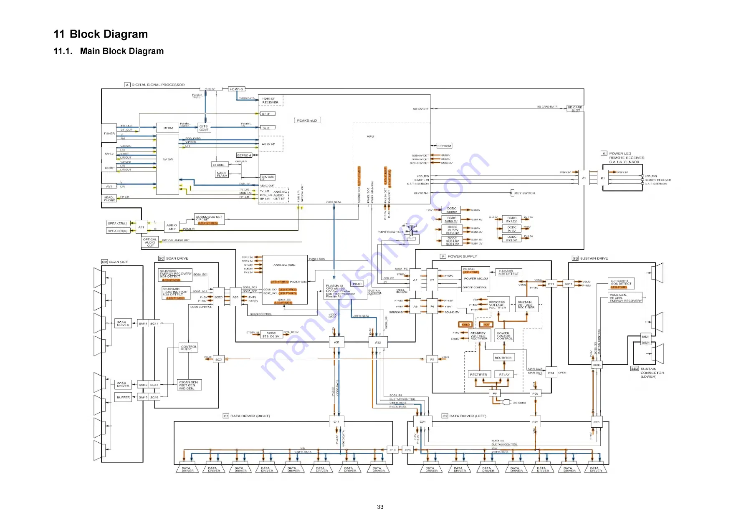Select the 'CI ASIC' block

point(220,165)
